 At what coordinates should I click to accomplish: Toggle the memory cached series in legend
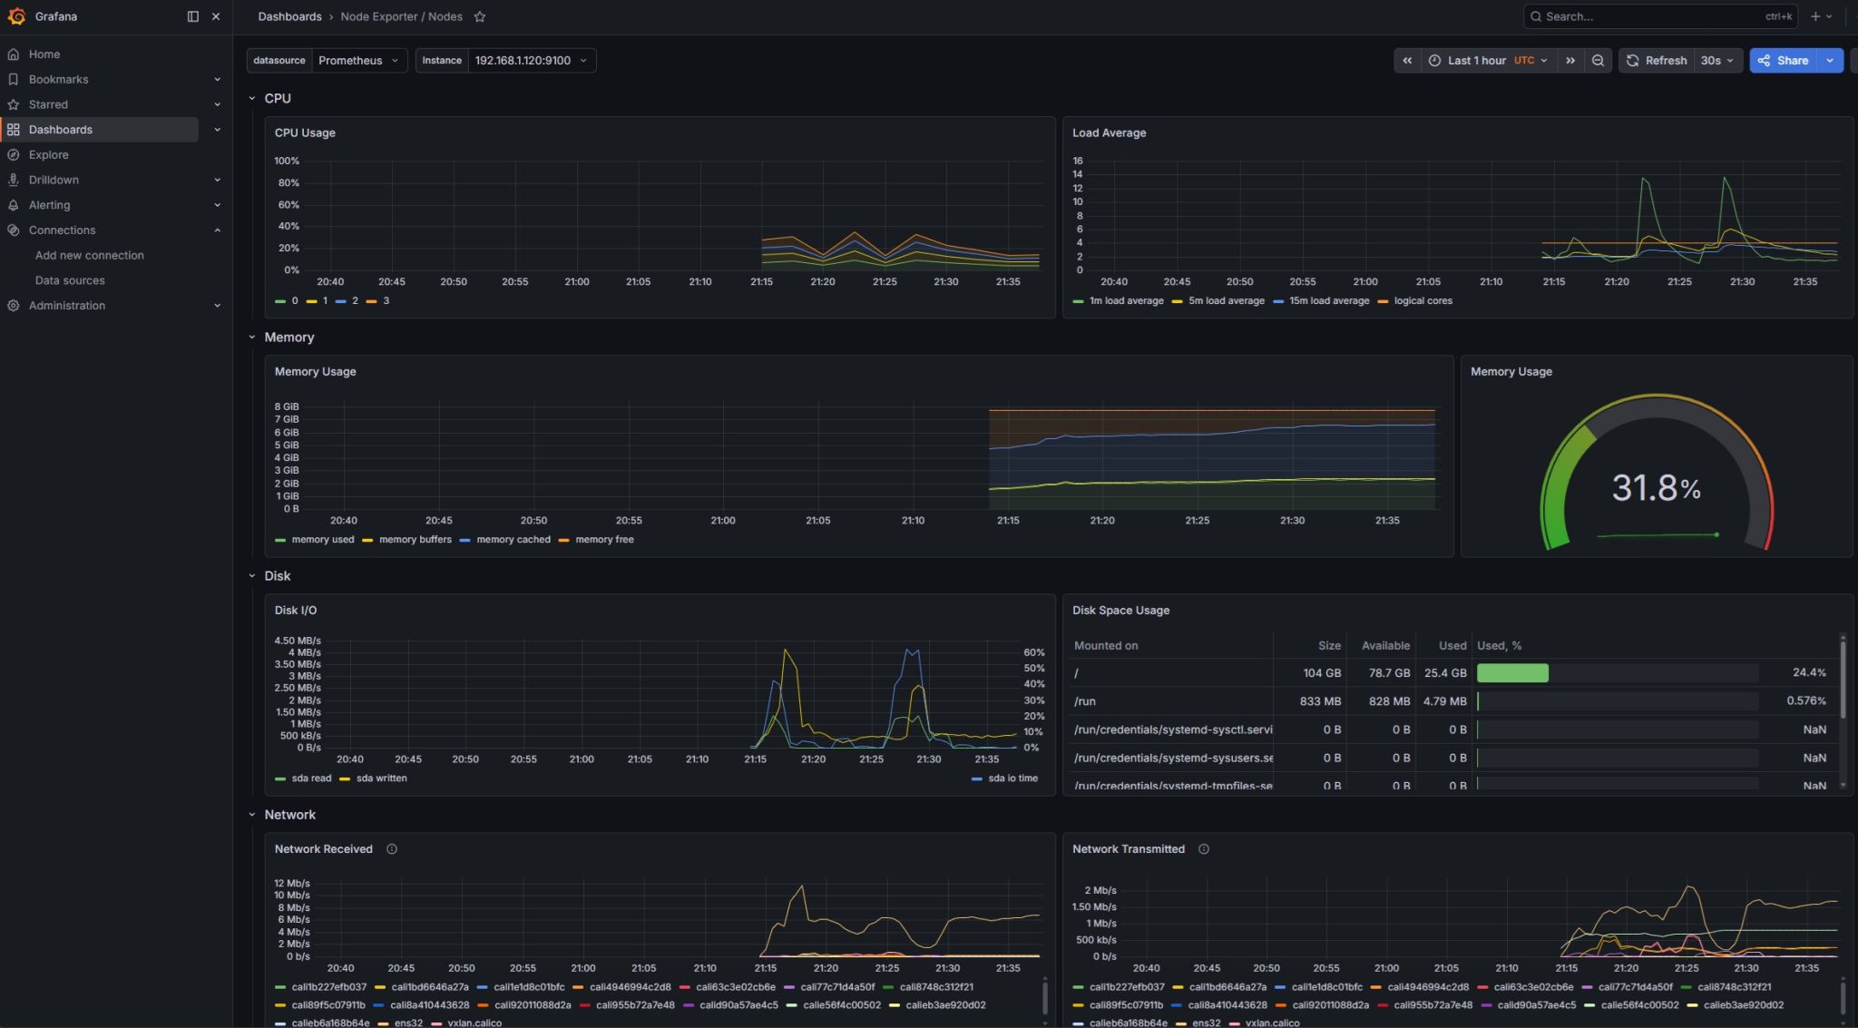[x=505, y=540]
